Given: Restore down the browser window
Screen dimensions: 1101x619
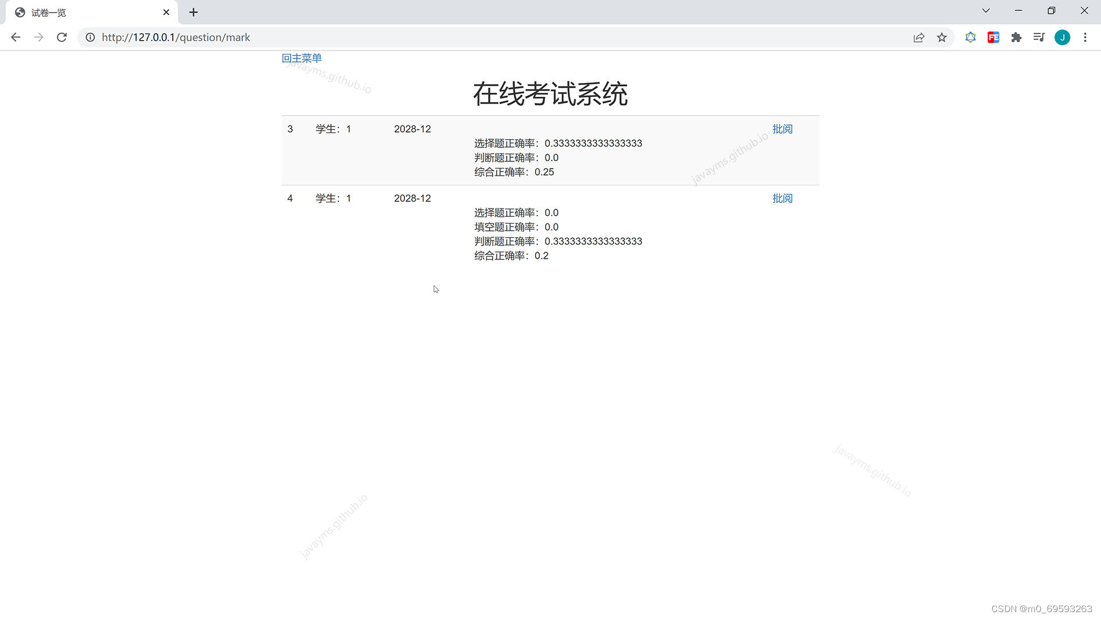Looking at the screenshot, I should pos(1051,11).
